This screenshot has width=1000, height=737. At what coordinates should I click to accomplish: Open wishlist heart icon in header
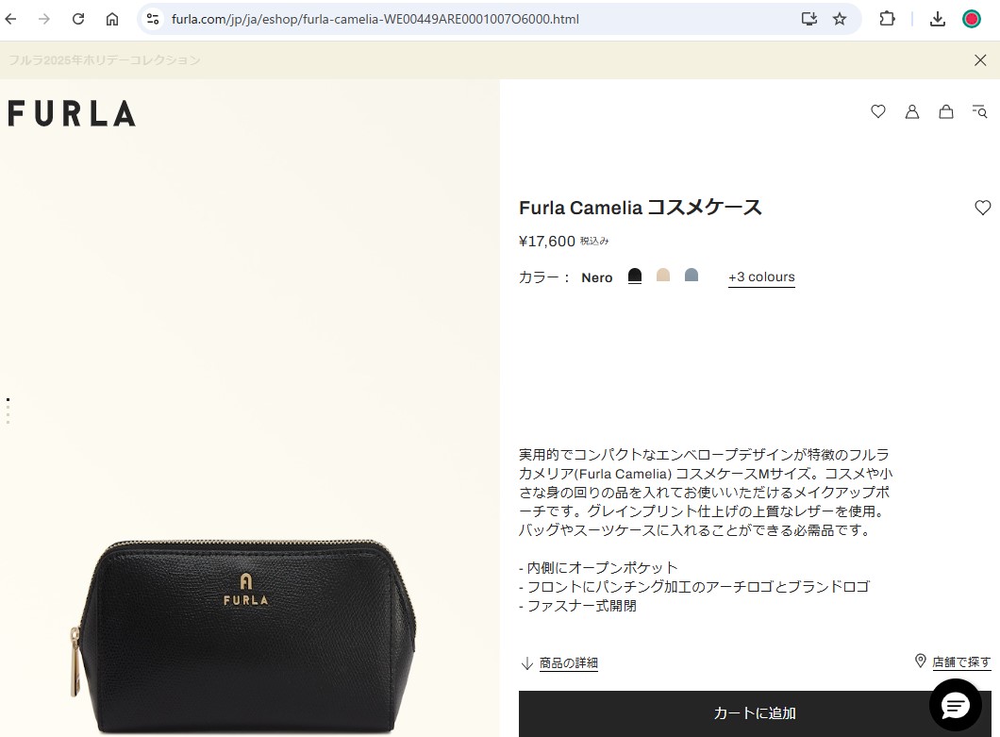(x=878, y=111)
